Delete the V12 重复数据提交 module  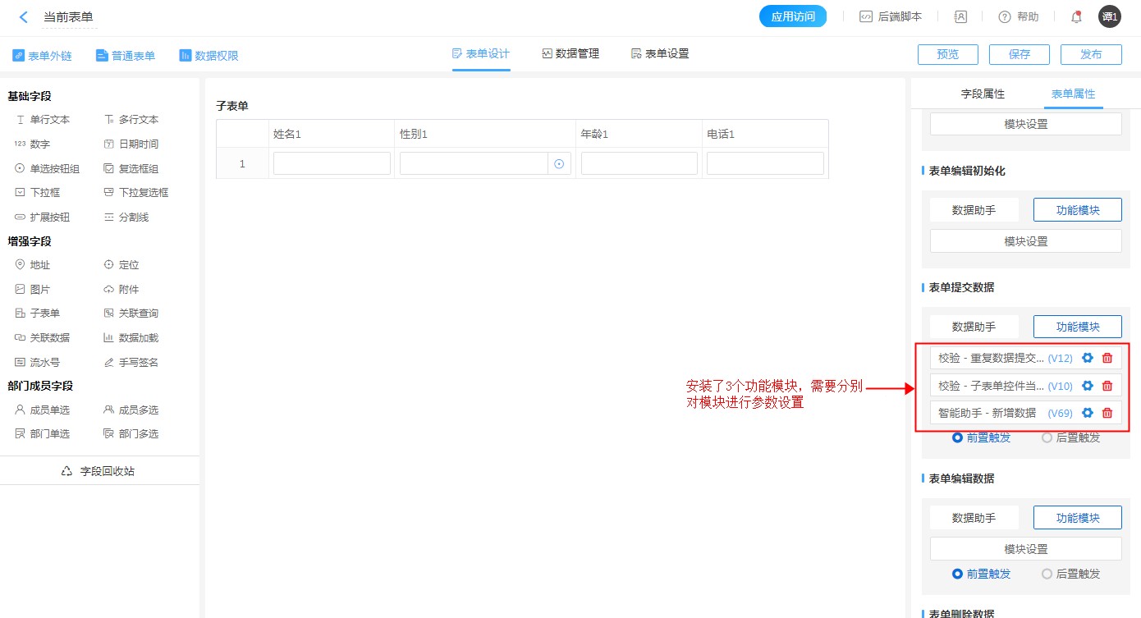click(1107, 358)
